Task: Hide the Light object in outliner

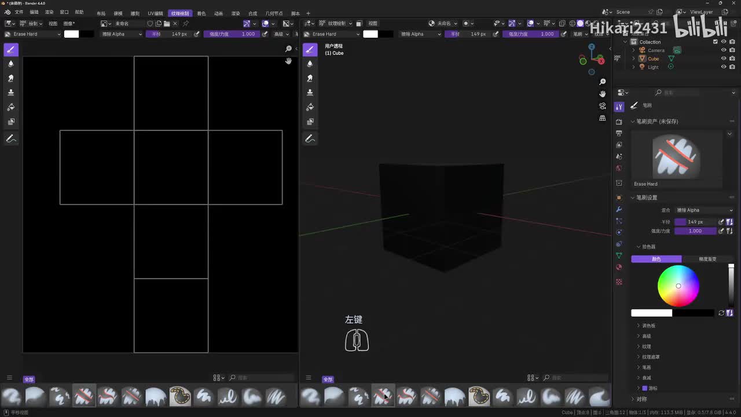Action: point(724,67)
